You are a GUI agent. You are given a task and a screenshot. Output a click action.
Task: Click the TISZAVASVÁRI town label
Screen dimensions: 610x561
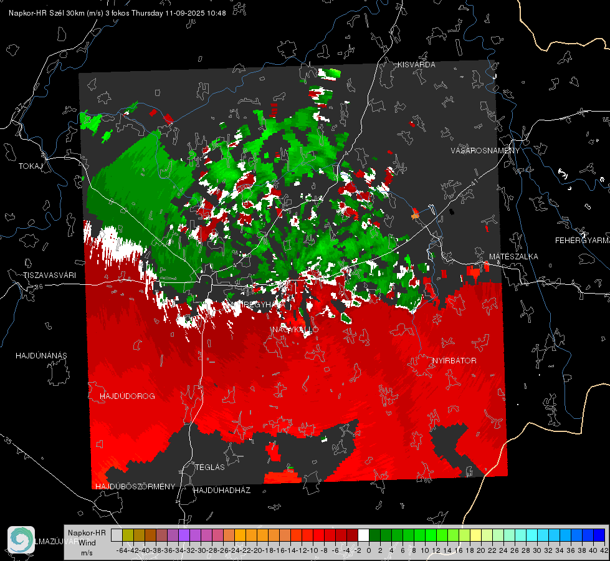[49, 276]
